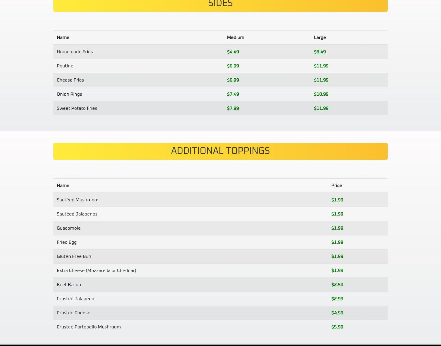
Task: Select Sautéed Jalapenos topping
Action: pos(77,214)
